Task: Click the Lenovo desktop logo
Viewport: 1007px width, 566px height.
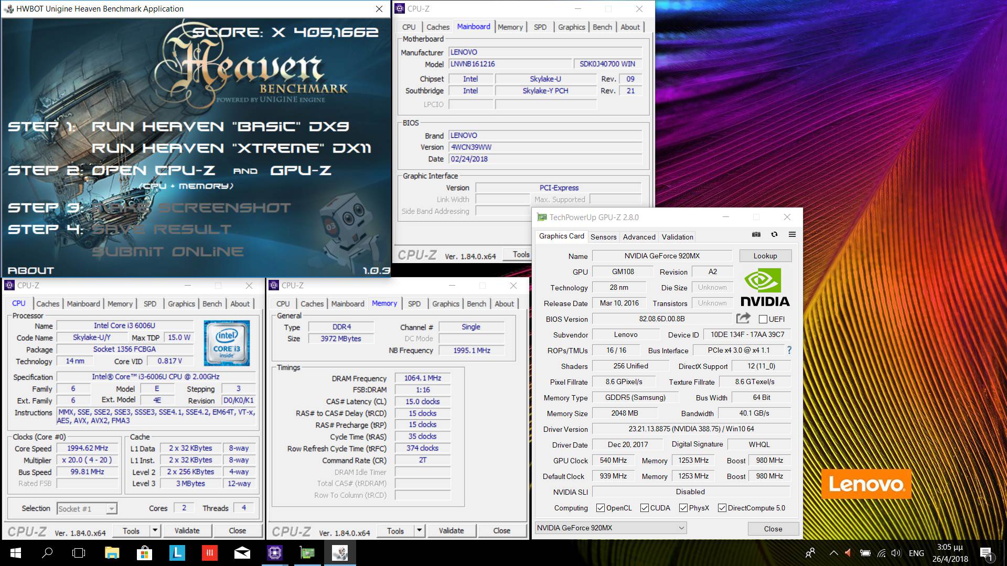Action: 866,483
